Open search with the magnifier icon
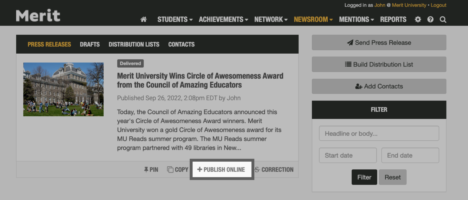The image size is (468, 200). coord(443,19)
